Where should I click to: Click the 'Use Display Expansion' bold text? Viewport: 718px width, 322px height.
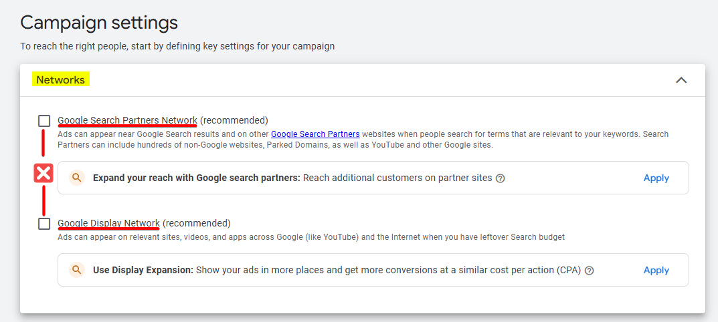point(143,271)
